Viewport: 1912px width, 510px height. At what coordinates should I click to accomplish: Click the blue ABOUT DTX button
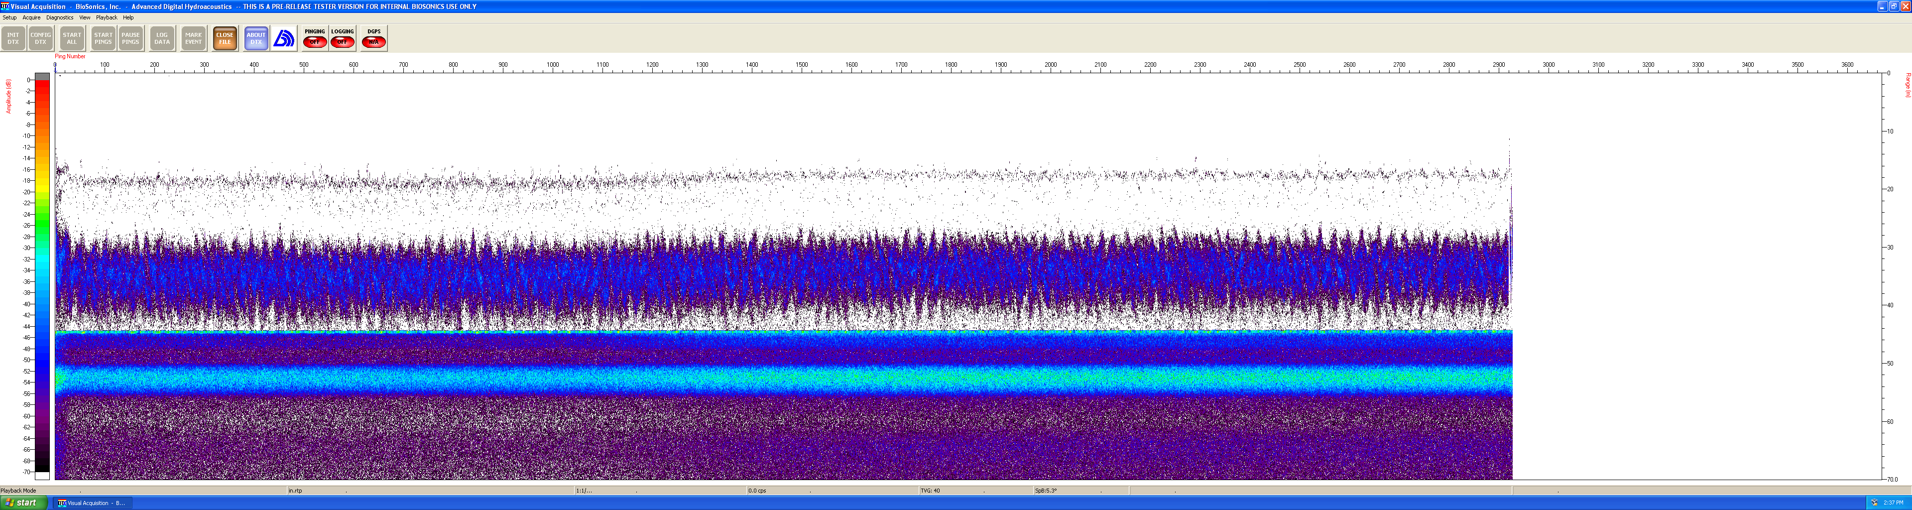256,39
